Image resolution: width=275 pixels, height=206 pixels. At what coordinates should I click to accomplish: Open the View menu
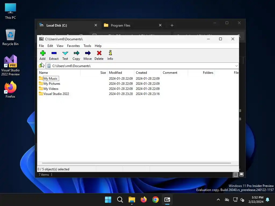tap(60, 46)
